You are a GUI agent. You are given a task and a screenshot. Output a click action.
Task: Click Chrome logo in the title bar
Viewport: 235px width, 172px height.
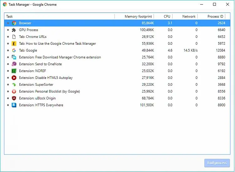tap(5, 4)
